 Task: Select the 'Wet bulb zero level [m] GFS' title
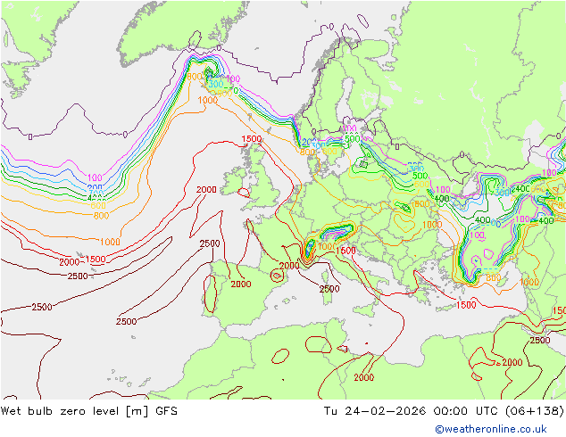tap(88, 410)
